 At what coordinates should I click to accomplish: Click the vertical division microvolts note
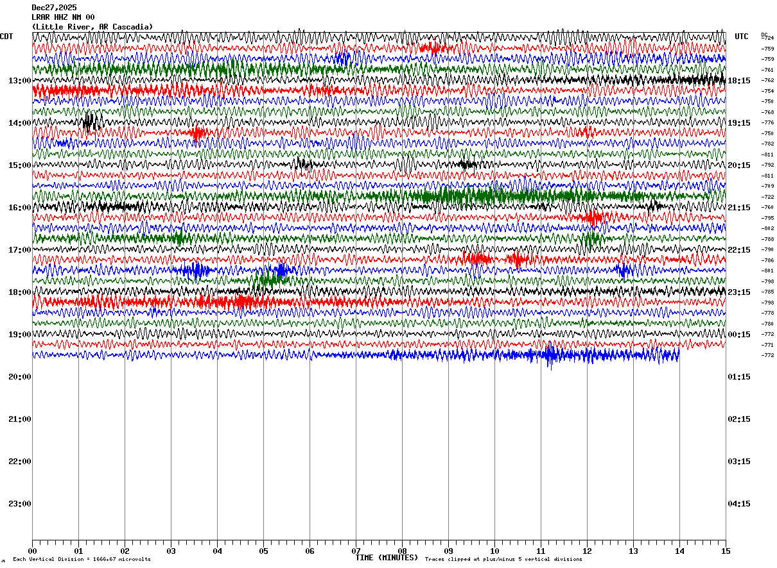tap(82, 560)
